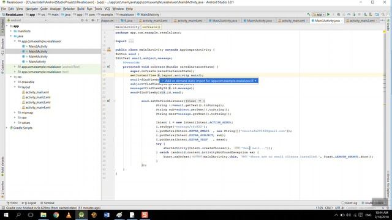Open Search Everywhere magnifier icon
This screenshot has width=392, height=220.
click(383, 15)
